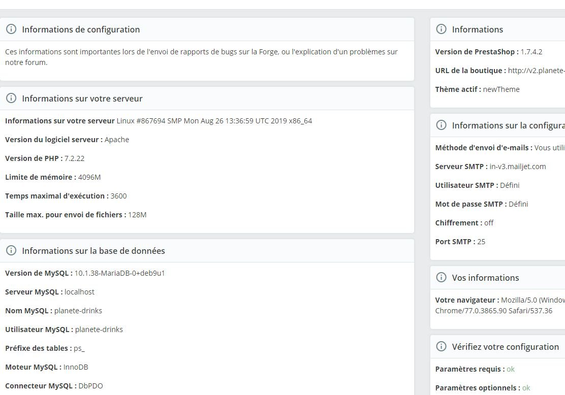Screen dimensions: 565x395
Task: Click the Apache server software value
Action: pos(117,140)
